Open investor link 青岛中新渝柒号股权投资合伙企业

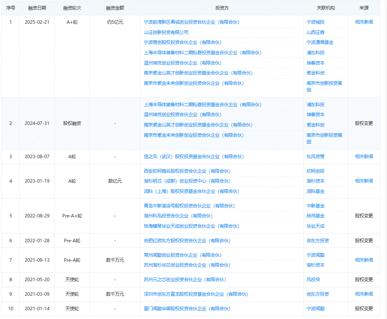(x=189, y=206)
